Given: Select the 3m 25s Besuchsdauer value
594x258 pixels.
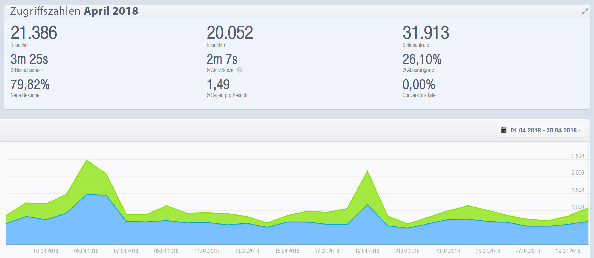Looking at the screenshot, I should click(x=29, y=59).
